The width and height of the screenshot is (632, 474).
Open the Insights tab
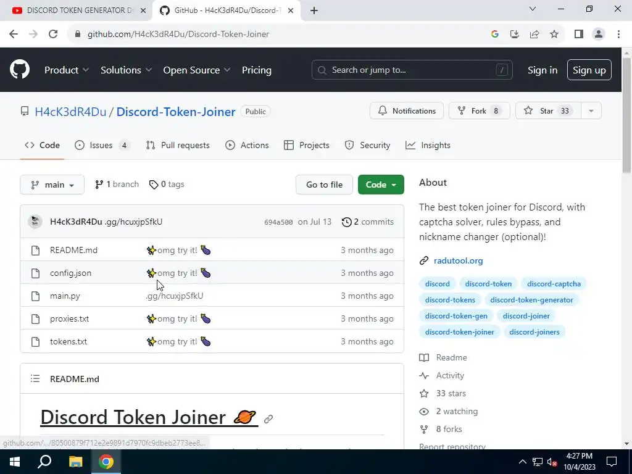click(x=428, y=145)
